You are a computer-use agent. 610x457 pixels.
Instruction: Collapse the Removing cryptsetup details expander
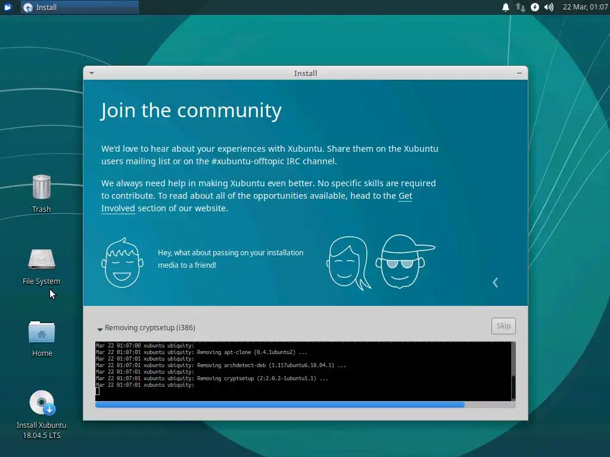[99, 328]
